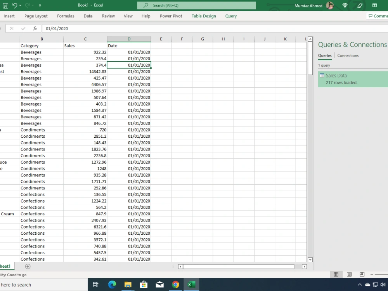Image resolution: width=388 pixels, height=291 pixels.
Task: Click the Undo icon
Action: tap(14, 5)
